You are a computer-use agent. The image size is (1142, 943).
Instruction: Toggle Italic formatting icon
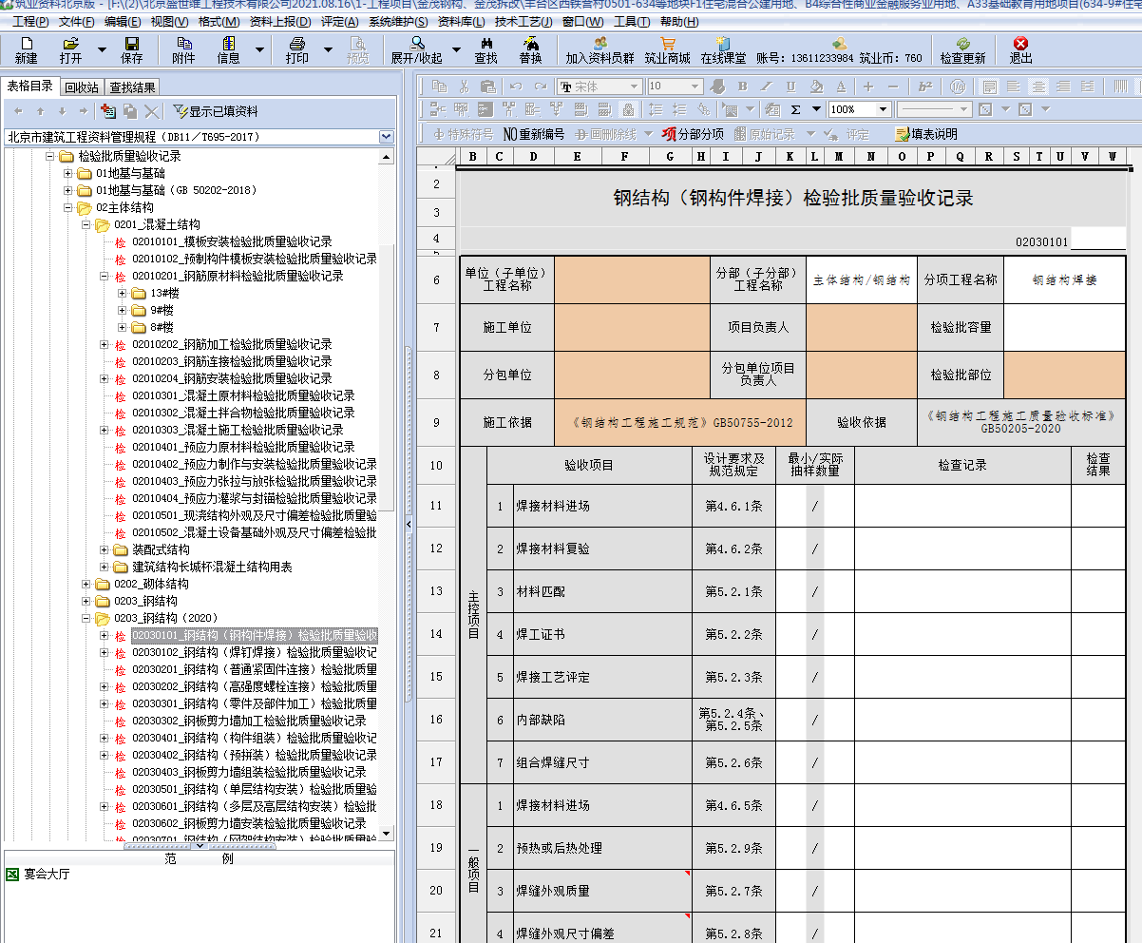[x=769, y=87]
